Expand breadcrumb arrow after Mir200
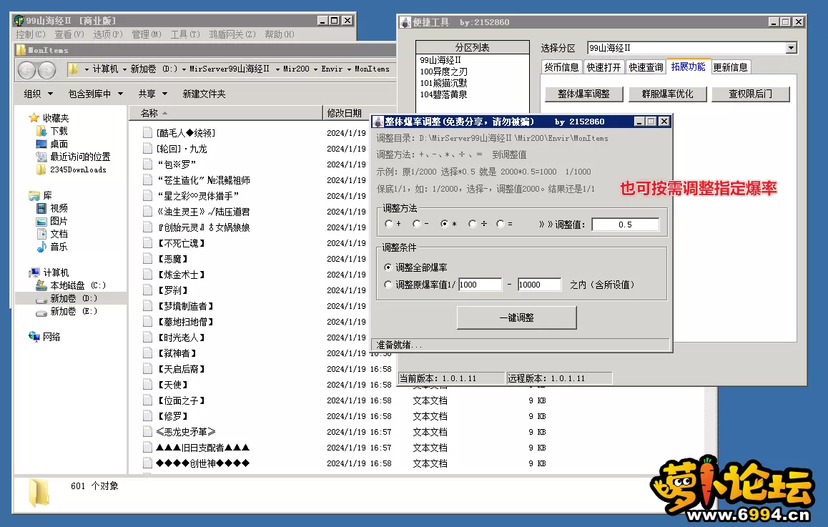Viewport: 828px width, 527px height. [315, 69]
